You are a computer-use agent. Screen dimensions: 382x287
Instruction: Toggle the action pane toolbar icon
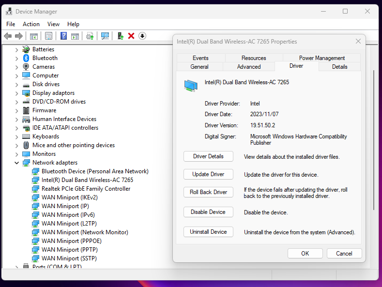click(75, 36)
